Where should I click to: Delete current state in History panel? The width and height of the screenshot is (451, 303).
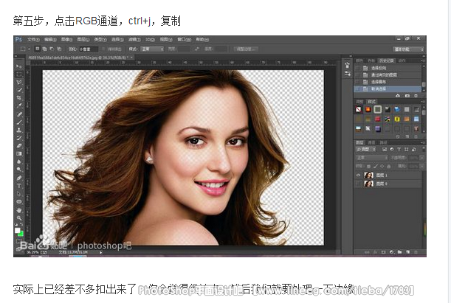tap(416, 96)
